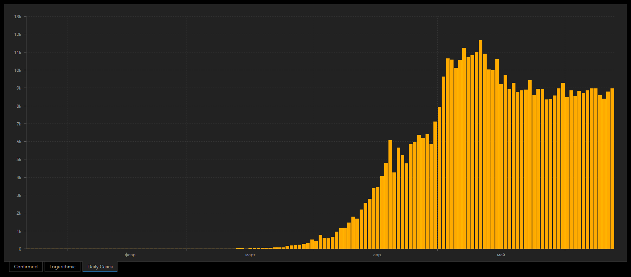Image resolution: width=631 pixels, height=277 pixels.
Task: Click the 0 label at the axis origin
Action: point(20,249)
